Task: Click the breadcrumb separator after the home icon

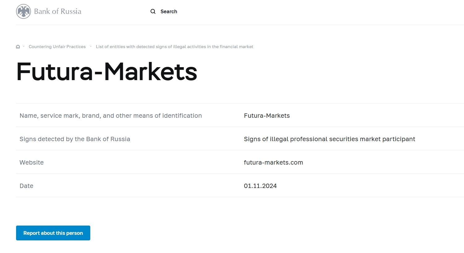Action: (24, 47)
